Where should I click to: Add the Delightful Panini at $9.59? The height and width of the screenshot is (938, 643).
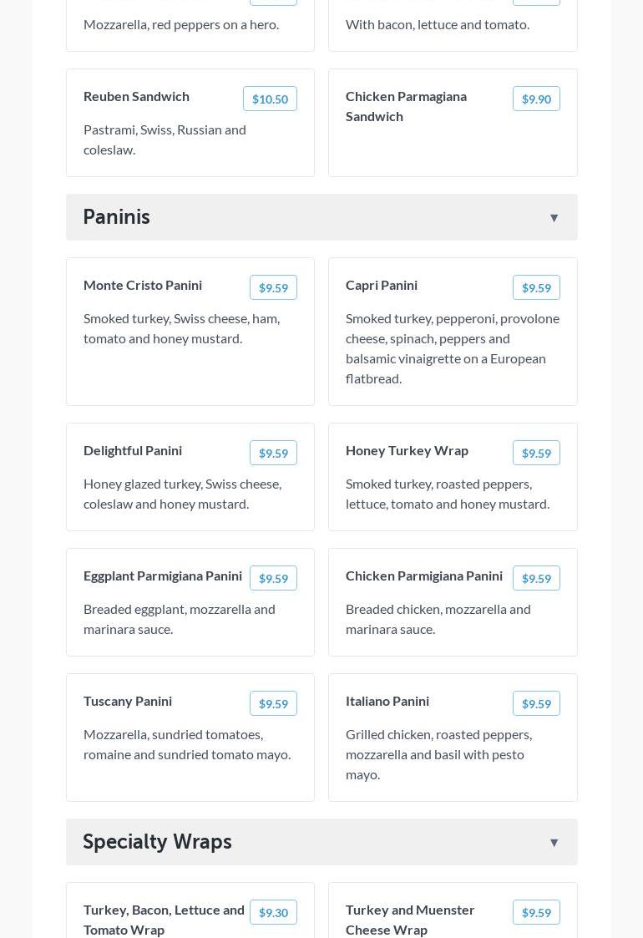tap(273, 453)
